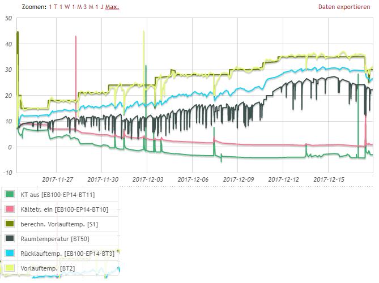Toggle legend entry KT aus [EB100-EP14-BT11]
379x283 pixels.
click(x=58, y=195)
